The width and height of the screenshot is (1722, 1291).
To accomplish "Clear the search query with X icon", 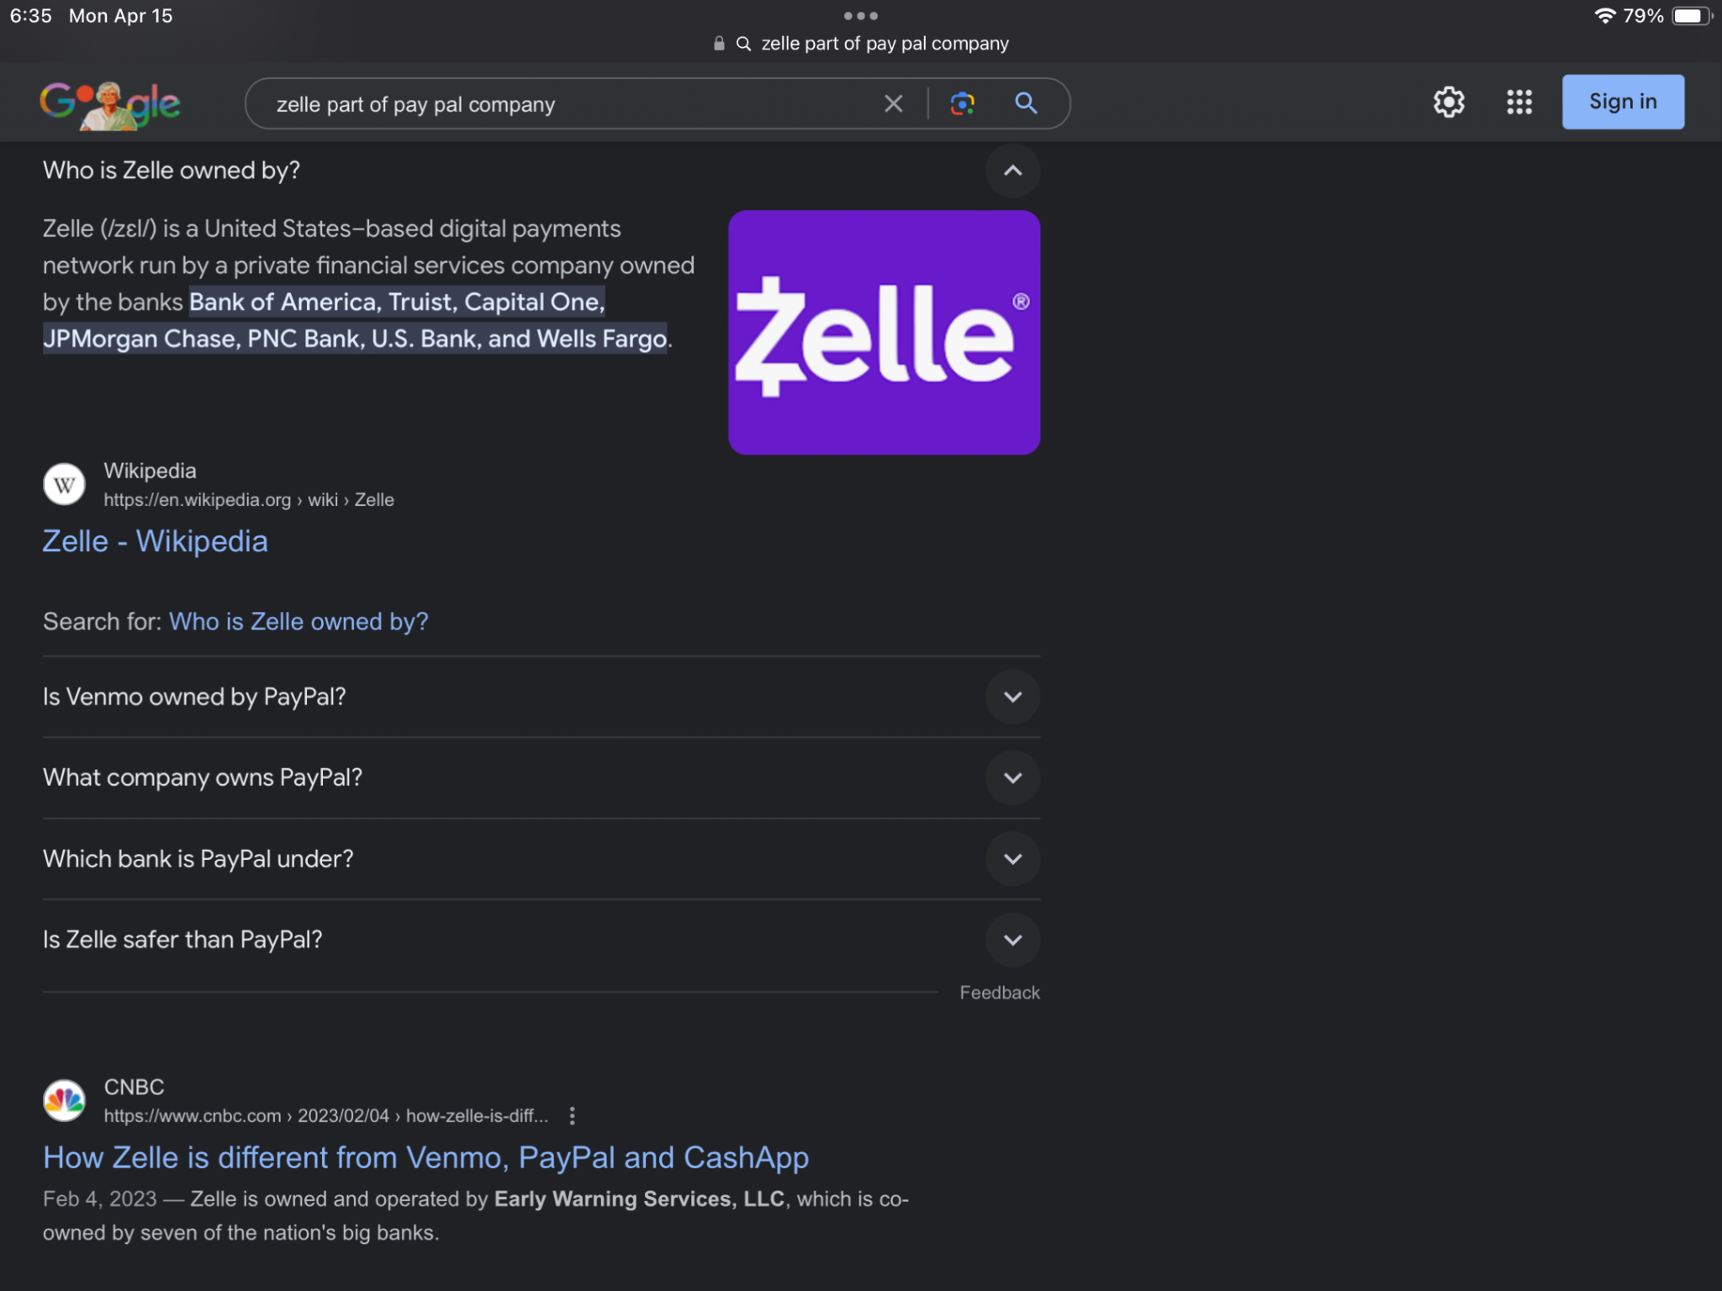I will click(893, 103).
